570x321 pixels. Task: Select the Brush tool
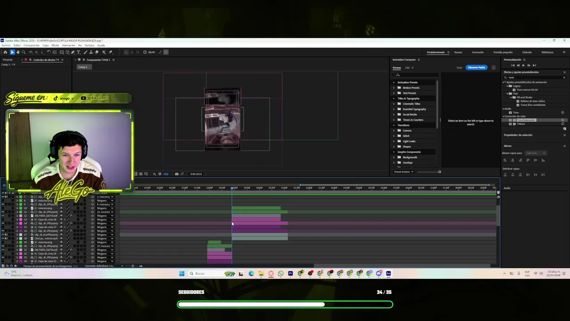pyautogui.click(x=85, y=52)
